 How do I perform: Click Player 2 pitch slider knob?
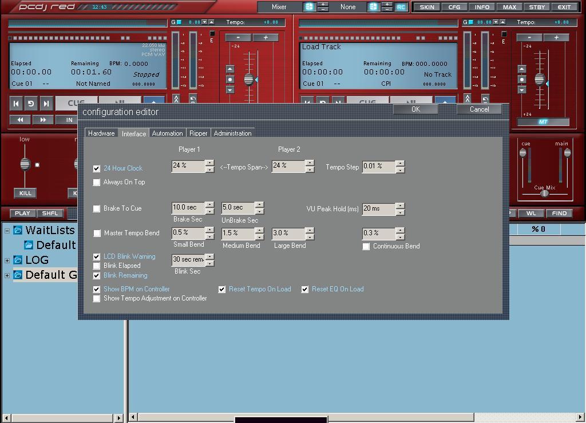[x=540, y=79]
